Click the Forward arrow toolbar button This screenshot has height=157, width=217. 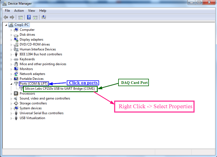point(12,17)
